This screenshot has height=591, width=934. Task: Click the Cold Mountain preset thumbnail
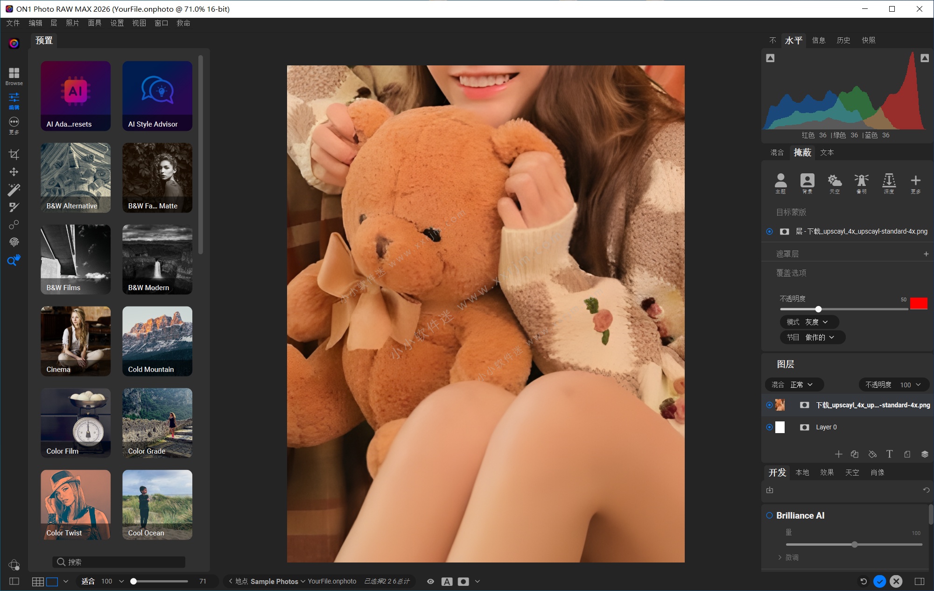157,341
